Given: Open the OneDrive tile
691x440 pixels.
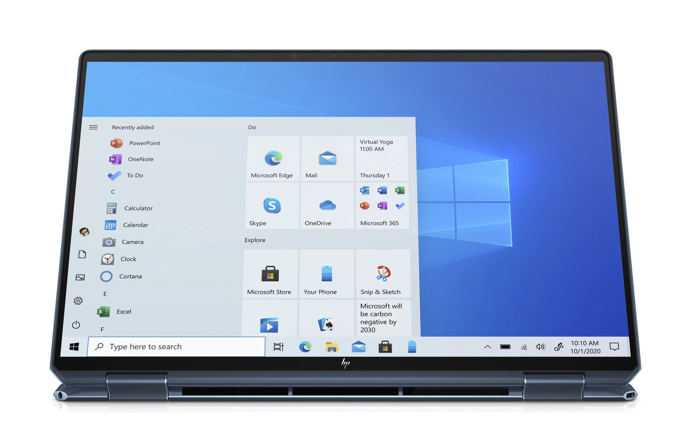Looking at the screenshot, I should (x=327, y=206).
